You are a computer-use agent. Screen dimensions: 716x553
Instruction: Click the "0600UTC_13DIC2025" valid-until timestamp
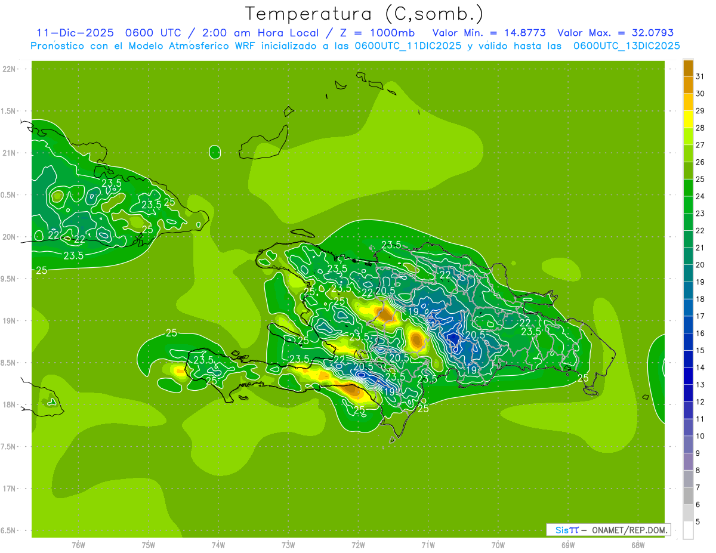click(626, 46)
